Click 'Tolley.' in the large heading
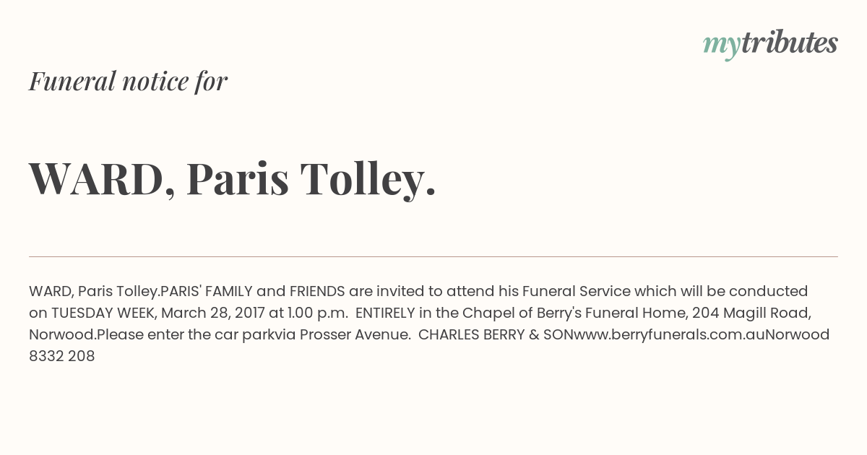The image size is (867, 455). click(368, 179)
